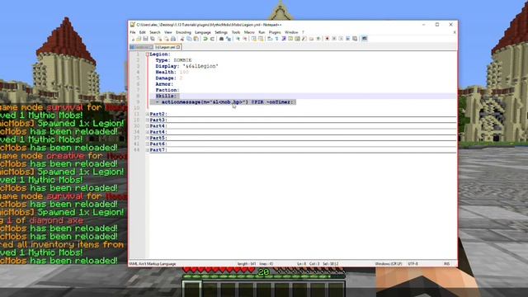Collapse the Legion block fold marker

pyautogui.click(x=147, y=54)
